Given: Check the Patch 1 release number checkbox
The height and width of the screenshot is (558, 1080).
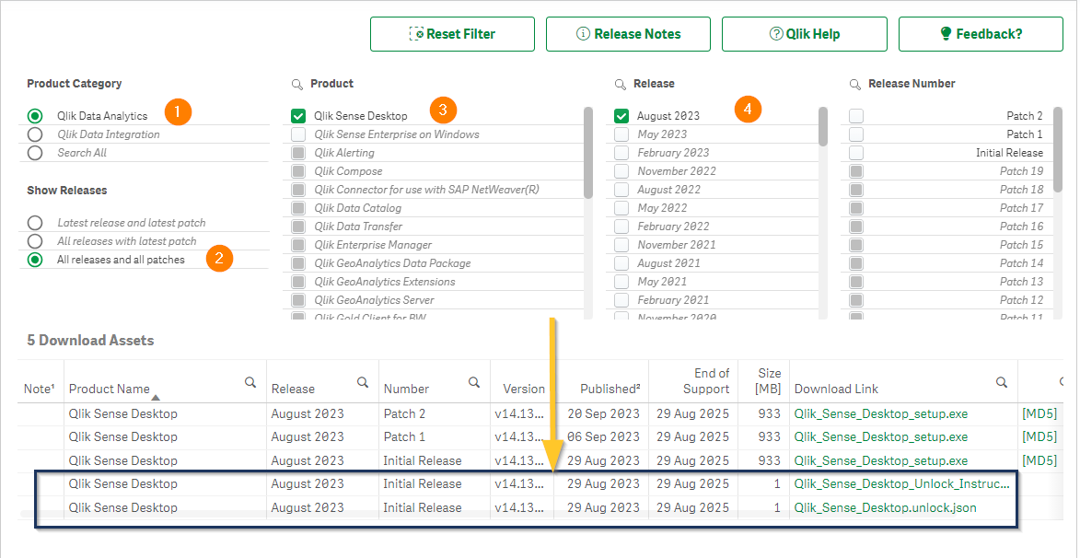Looking at the screenshot, I should pos(856,134).
